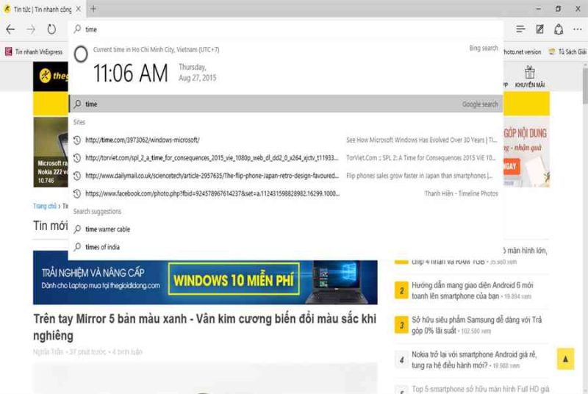This screenshot has height=394, width=588.
Task: Open torviet.com history suggestion
Action: click(x=286, y=158)
